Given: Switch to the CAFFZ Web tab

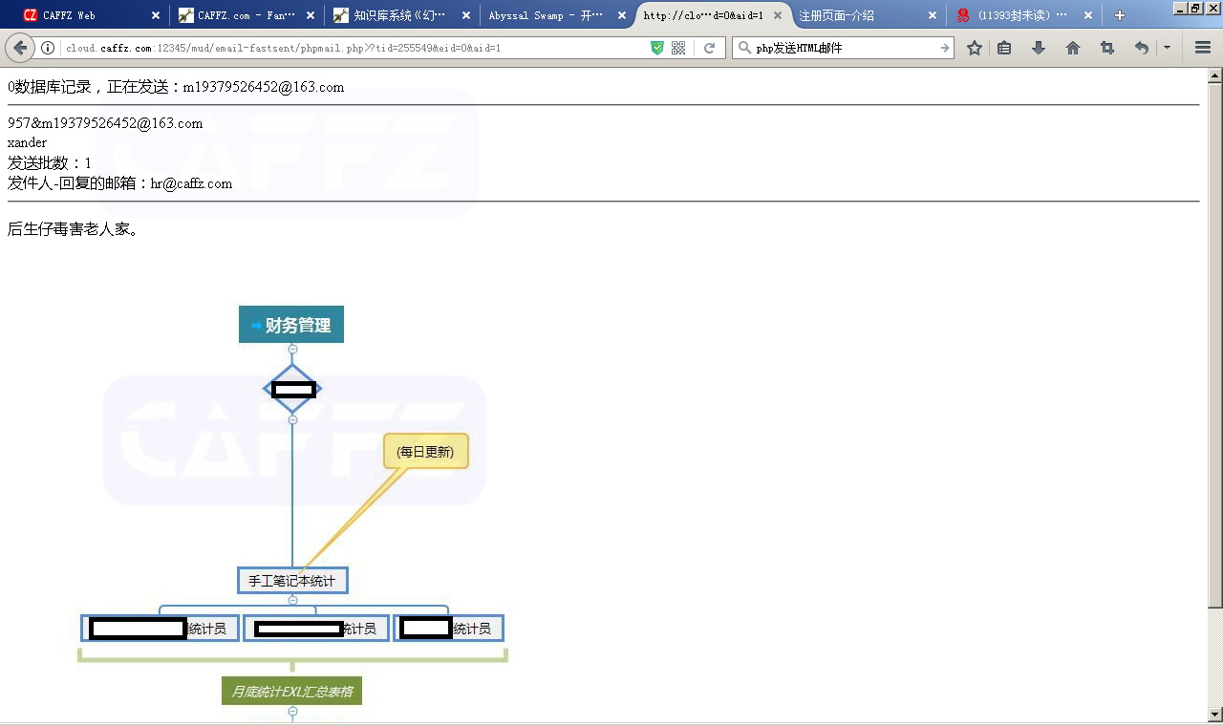Looking at the screenshot, I should (x=81, y=15).
